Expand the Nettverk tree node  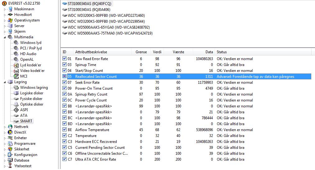click(5, 127)
